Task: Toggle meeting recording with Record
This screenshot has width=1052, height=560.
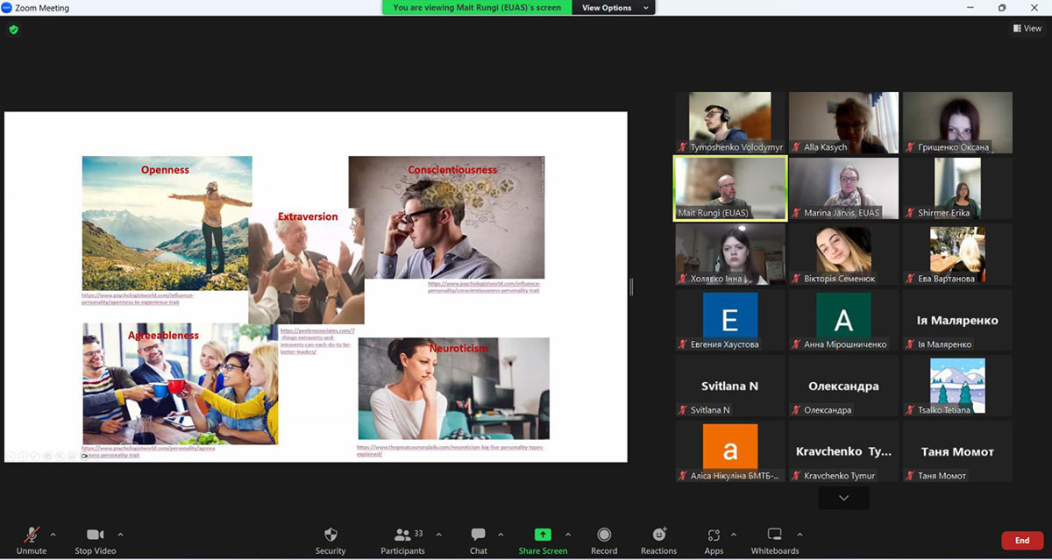Action: click(604, 541)
